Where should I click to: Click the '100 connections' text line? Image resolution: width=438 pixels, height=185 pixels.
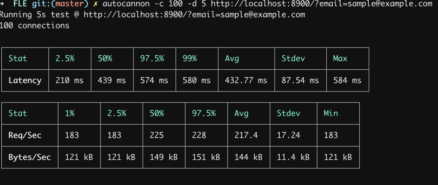[x=35, y=26]
